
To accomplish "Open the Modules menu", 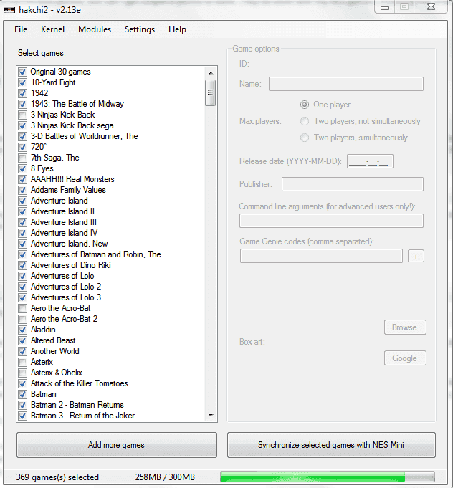I will coord(95,29).
